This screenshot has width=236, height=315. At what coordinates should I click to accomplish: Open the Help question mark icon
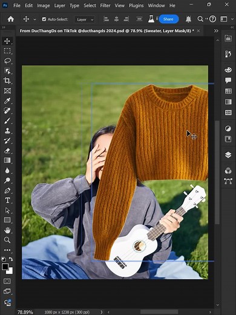(212, 19)
